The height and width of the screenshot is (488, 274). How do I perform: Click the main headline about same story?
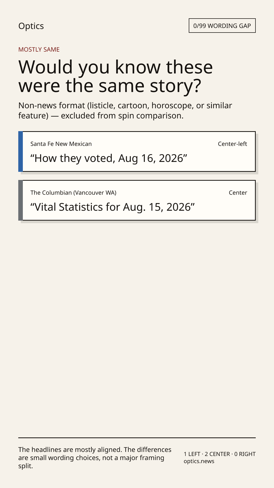pyautogui.click(x=115, y=76)
